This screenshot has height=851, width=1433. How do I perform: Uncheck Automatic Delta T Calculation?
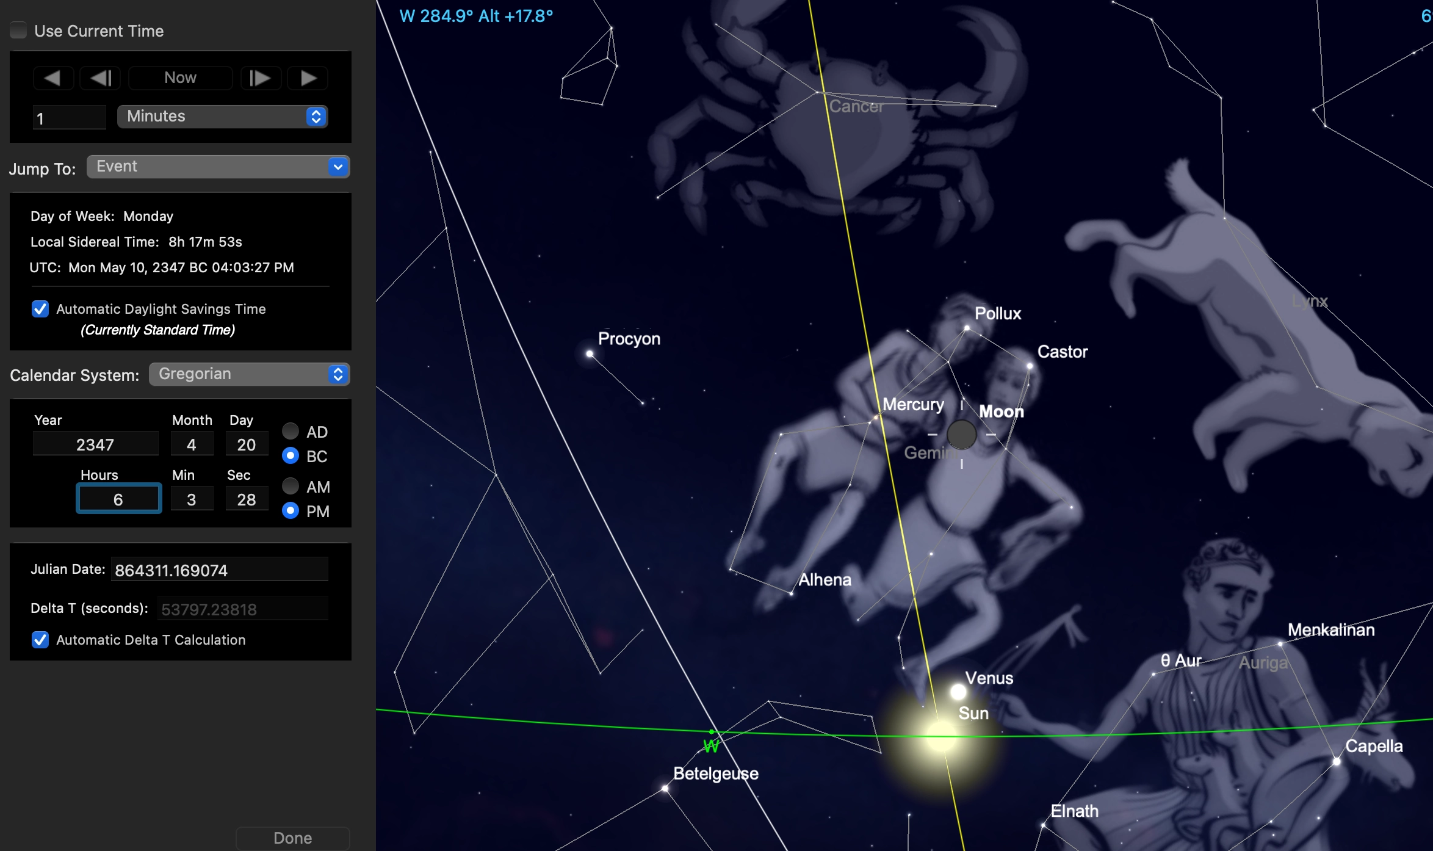[x=40, y=640]
